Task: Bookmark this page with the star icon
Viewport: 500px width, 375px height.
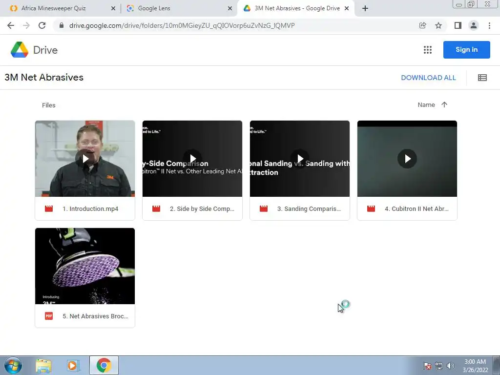Action: (438, 25)
